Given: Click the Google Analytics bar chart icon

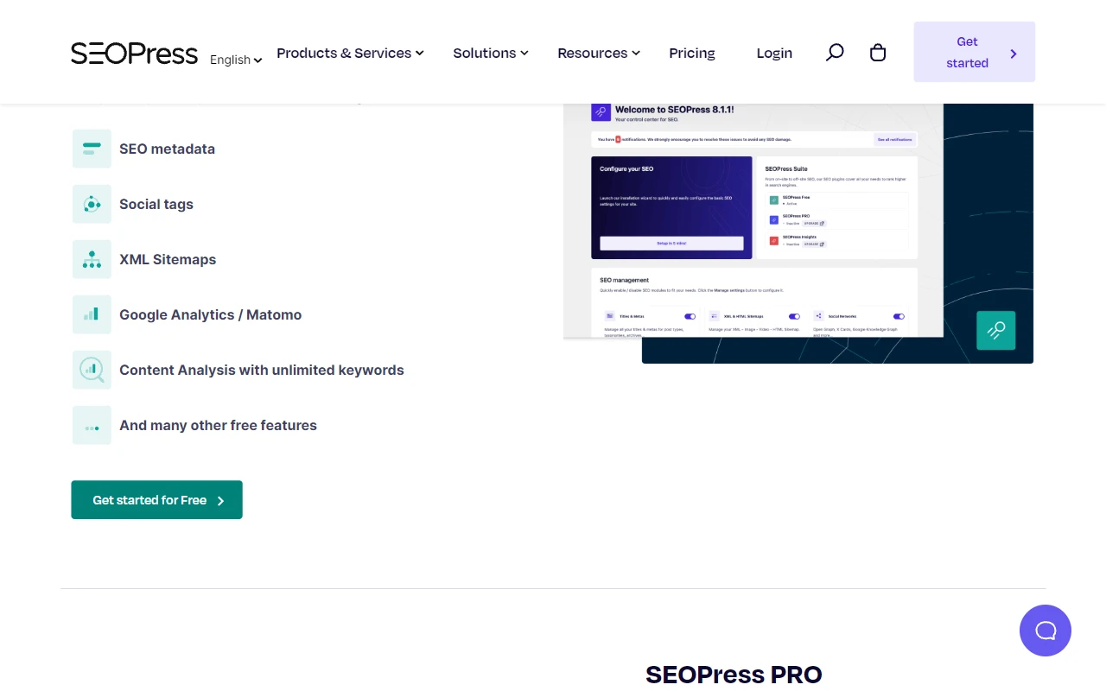Looking at the screenshot, I should pos(92,314).
